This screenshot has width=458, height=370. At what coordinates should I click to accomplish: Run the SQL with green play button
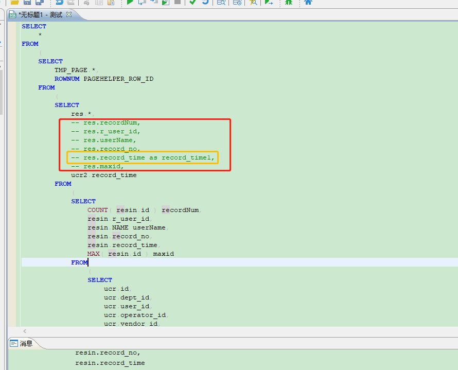coord(130,2)
